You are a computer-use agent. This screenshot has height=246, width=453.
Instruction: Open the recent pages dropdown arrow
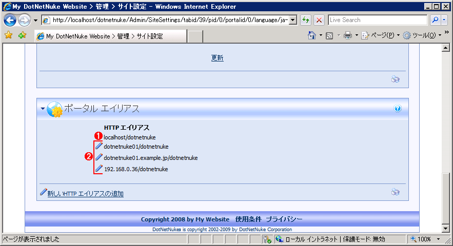coord(35,20)
